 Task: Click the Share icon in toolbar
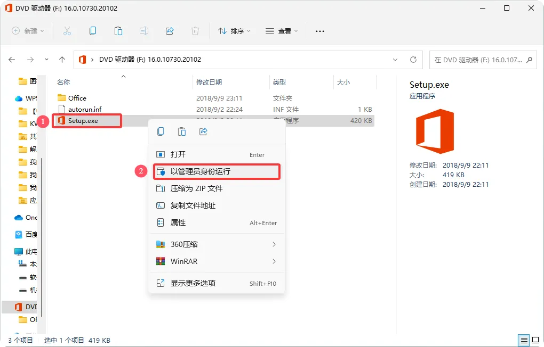170,31
